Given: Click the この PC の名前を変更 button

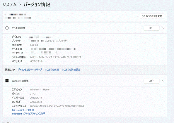Looking at the screenshot, I should point(152,16).
